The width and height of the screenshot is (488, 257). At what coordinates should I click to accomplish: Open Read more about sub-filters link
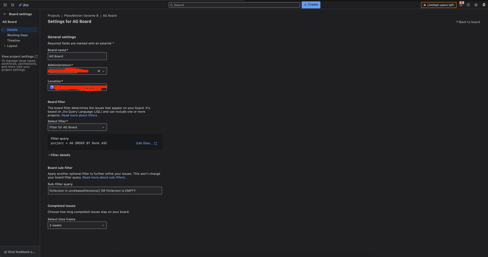[104, 178]
